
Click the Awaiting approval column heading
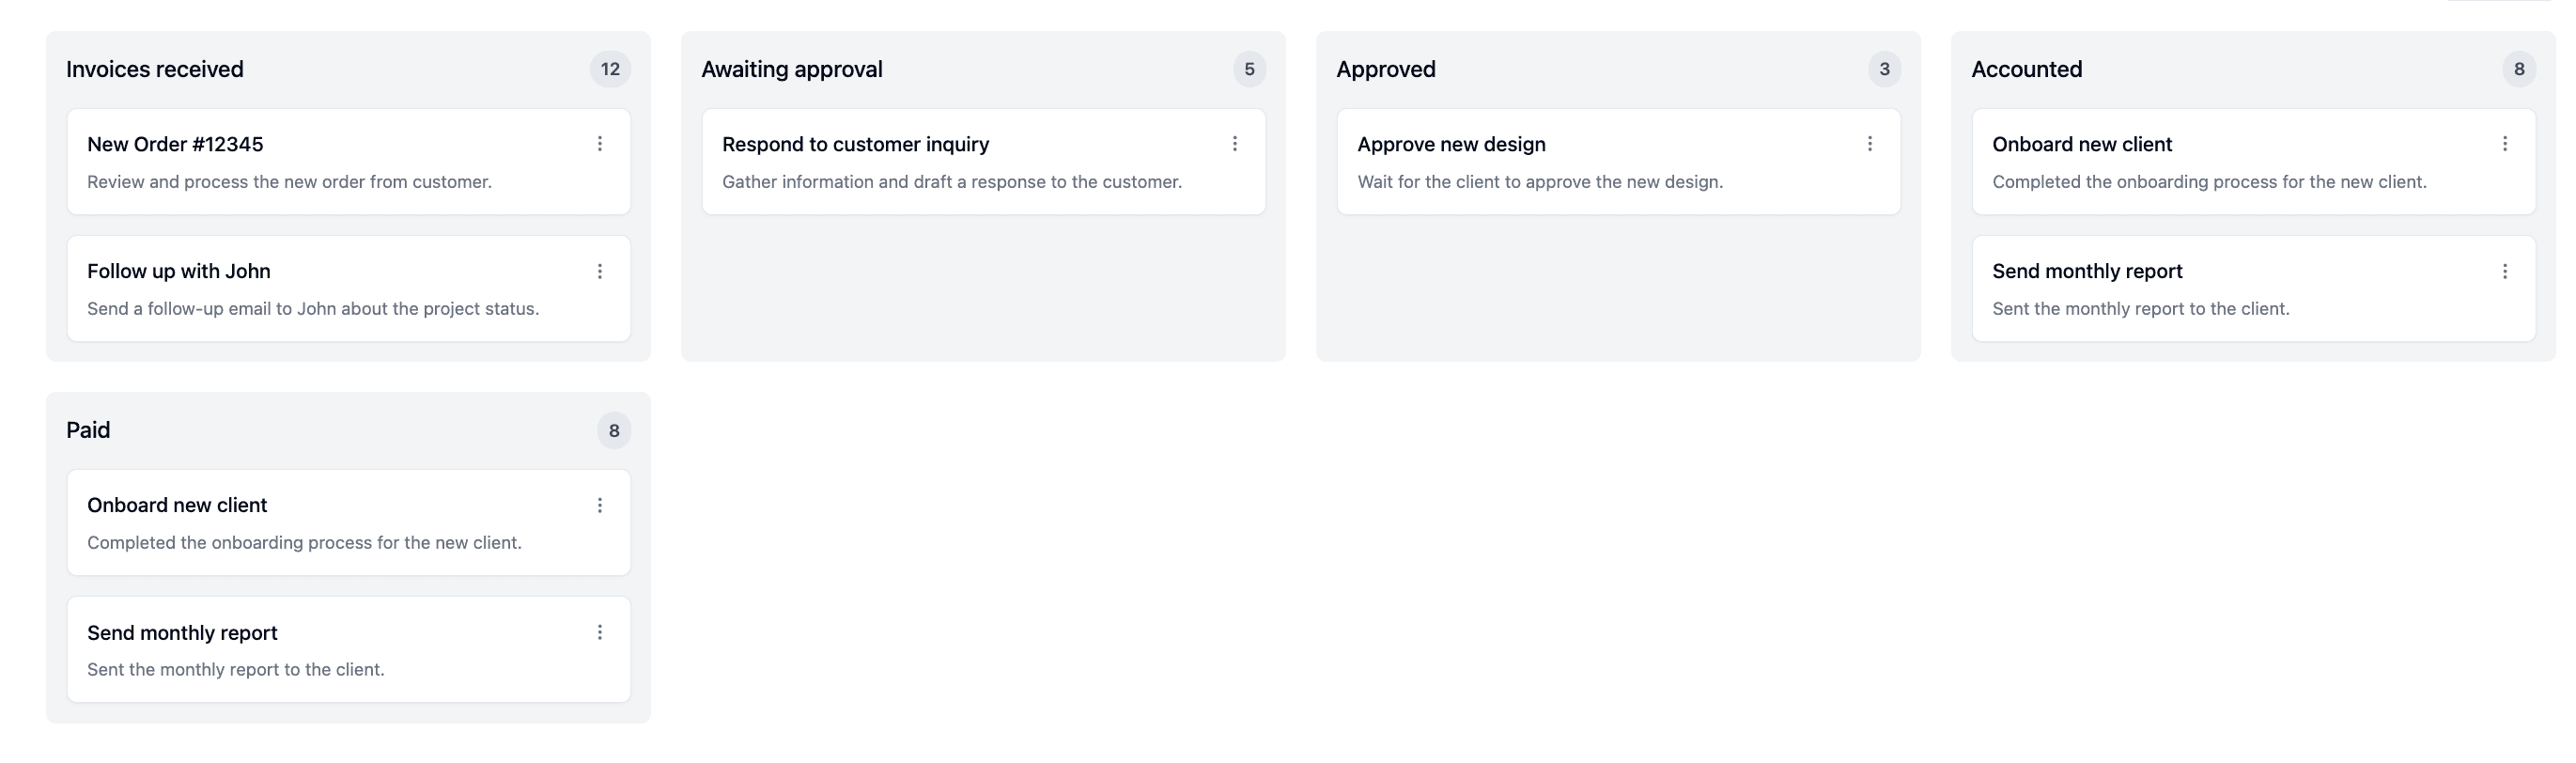click(792, 69)
